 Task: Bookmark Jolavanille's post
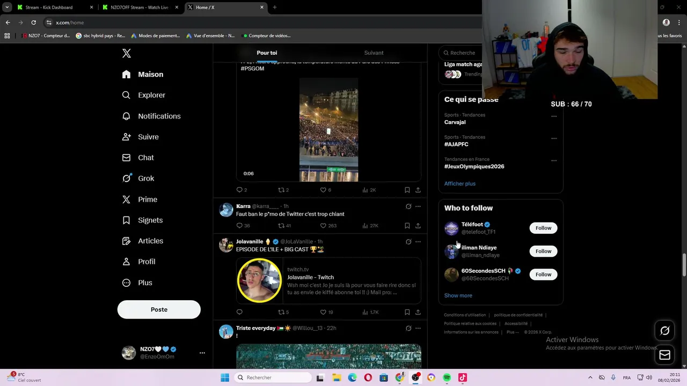click(407, 312)
